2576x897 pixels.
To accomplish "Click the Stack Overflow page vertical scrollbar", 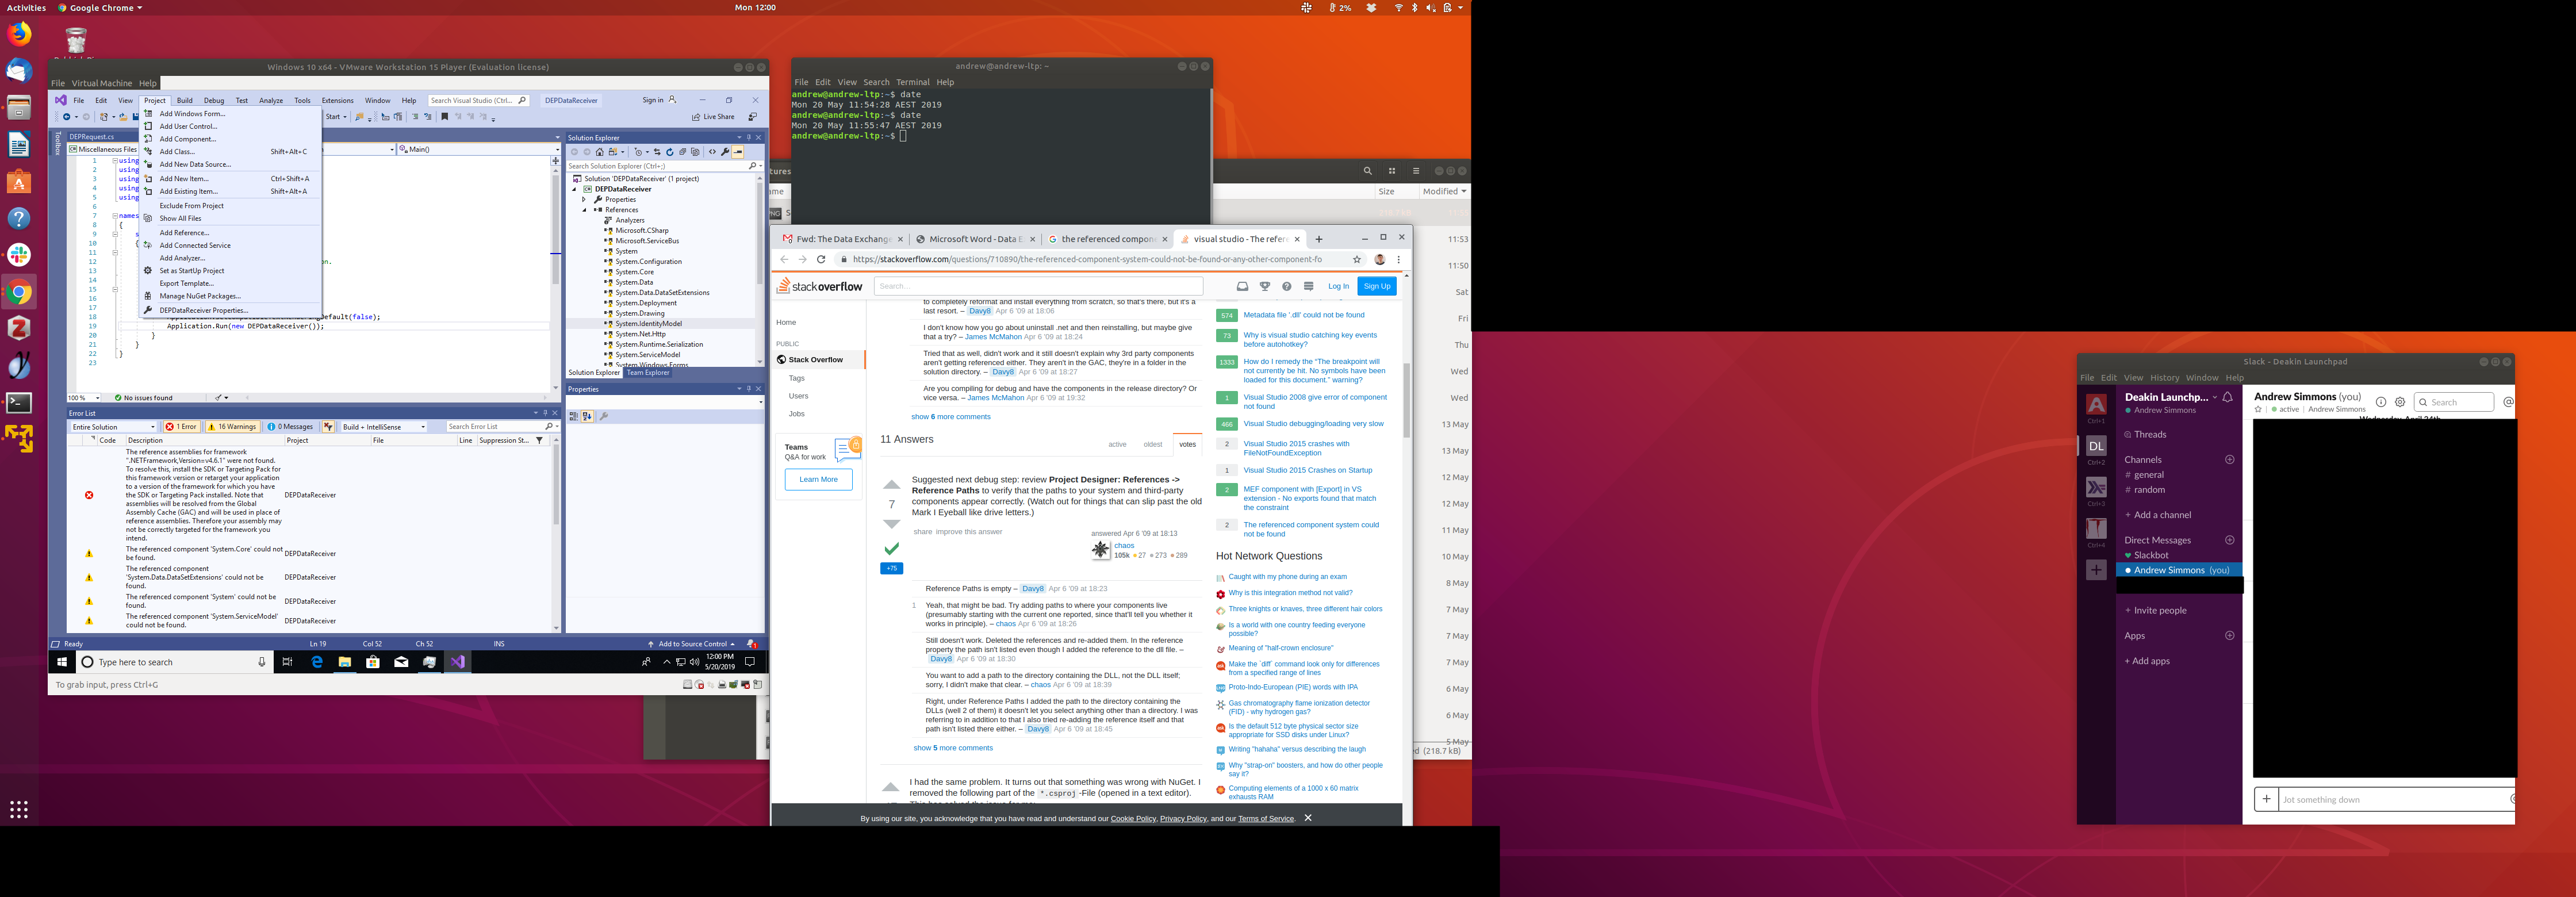I will [1407, 400].
